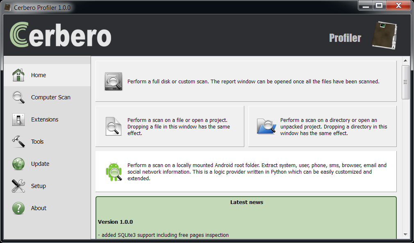Click the app icon in title bar

(7, 7)
